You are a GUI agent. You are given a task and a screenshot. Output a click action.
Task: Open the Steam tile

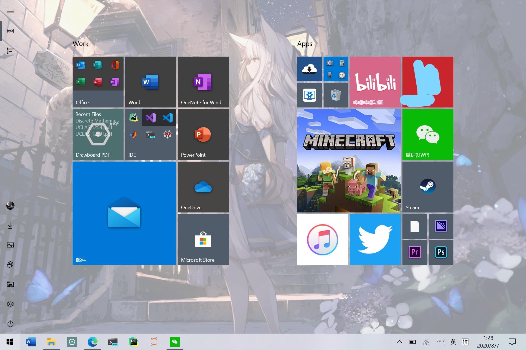click(x=428, y=187)
